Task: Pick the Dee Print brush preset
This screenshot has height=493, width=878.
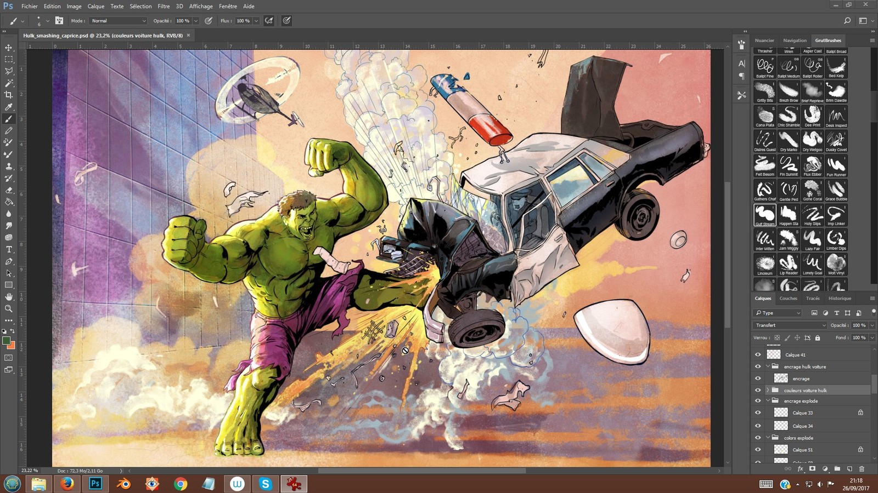Action: click(x=812, y=117)
